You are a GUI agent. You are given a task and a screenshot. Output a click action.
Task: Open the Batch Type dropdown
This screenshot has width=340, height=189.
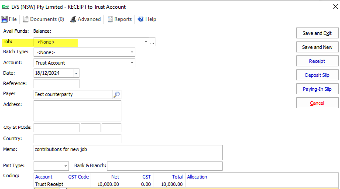132,52
